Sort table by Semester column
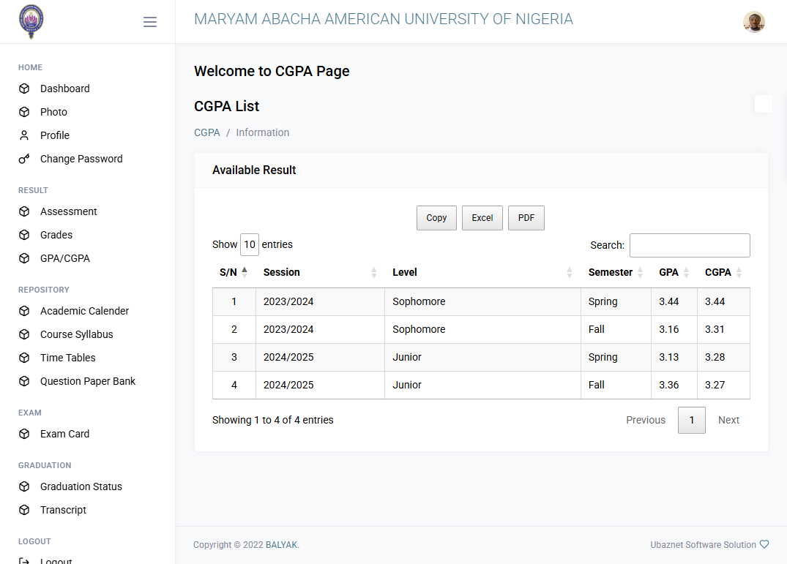 (x=616, y=272)
